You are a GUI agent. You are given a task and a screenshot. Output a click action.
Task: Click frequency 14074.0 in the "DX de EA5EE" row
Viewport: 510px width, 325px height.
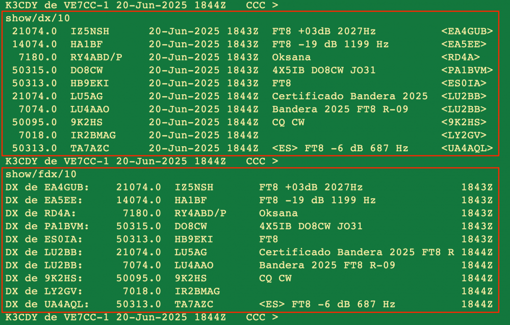pyautogui.click(x=139, y=200)
